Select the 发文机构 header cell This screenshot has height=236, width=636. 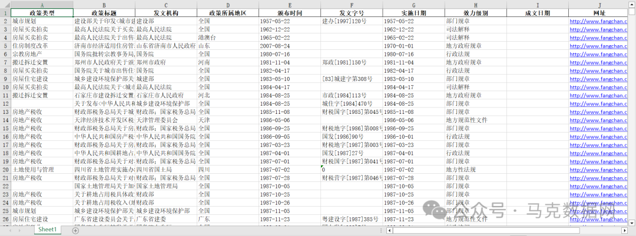[x=166, y=13]
